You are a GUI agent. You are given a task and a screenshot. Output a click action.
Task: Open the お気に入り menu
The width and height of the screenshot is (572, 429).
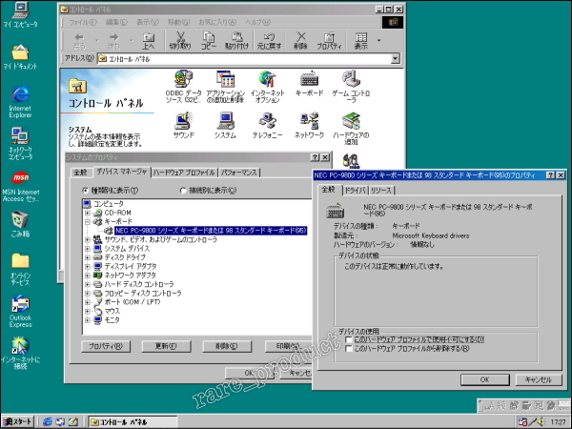(x=217, y=22)
